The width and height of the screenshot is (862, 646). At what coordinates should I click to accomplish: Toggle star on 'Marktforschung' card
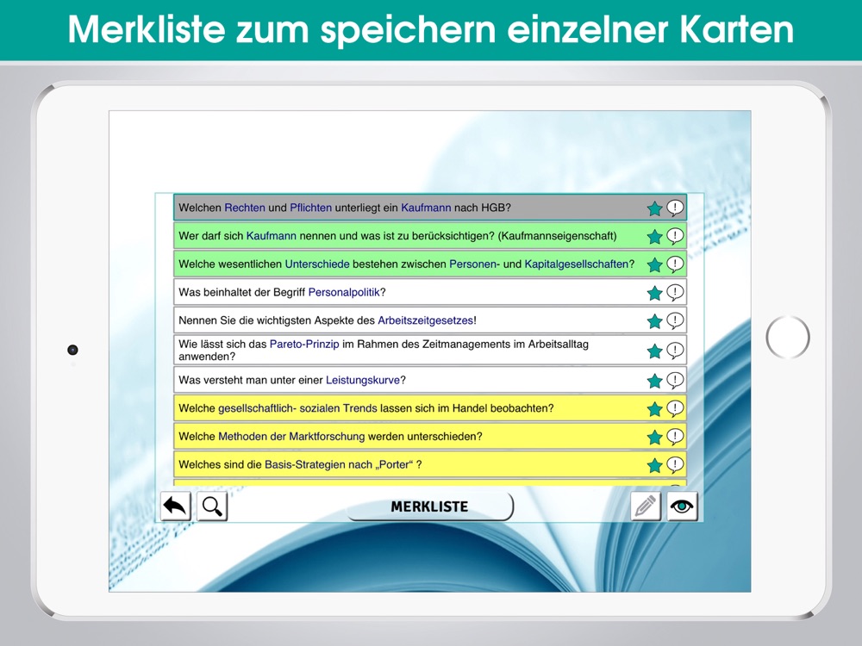[x=654, y=438]
